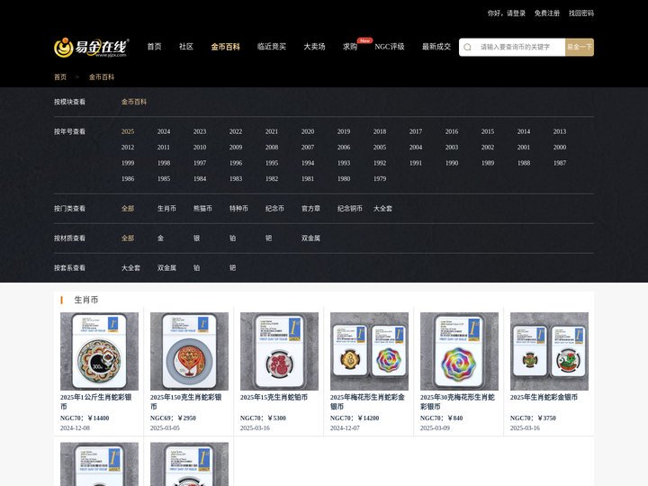
Task: Open 2025年生肖蛇彩金银币 coin image
Action: click(x=549, y=351)
